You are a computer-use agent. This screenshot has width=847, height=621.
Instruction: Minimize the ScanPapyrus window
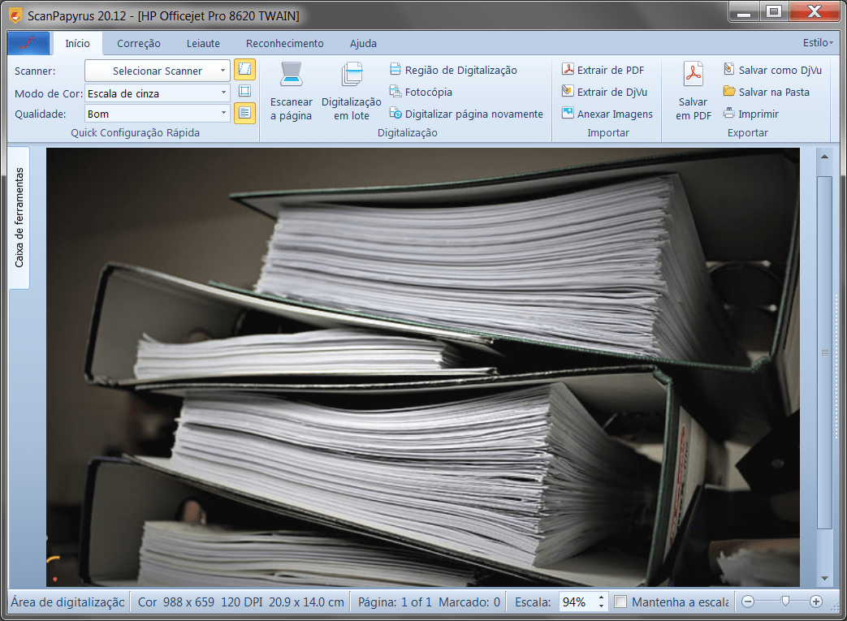click(x=744, y=12)
